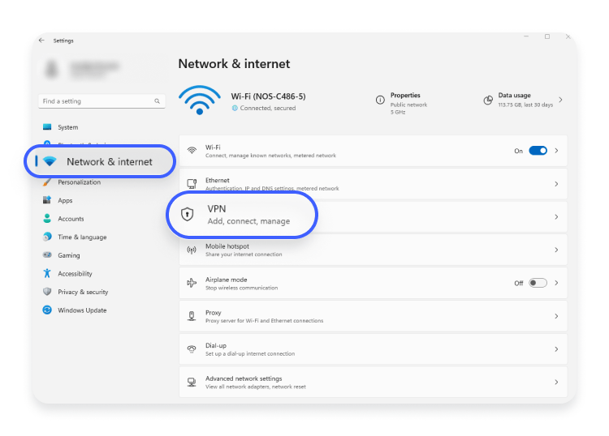Open Advanced network settings chevron

tap(556, 383)
